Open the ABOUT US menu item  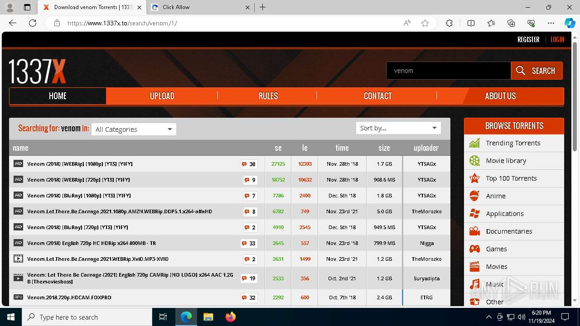click(x=500, y=96)
